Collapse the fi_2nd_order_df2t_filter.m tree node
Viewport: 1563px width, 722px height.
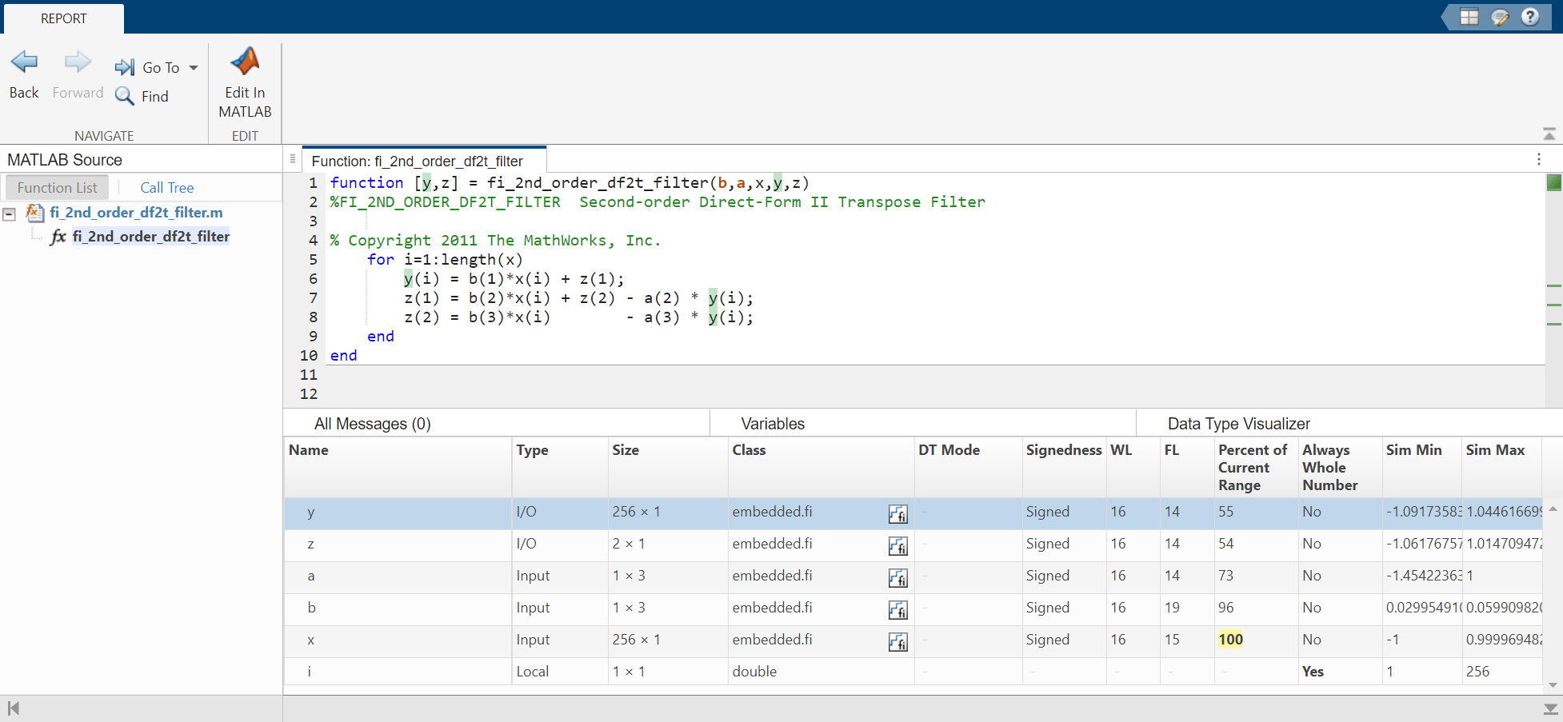click(x=10, y=213)
